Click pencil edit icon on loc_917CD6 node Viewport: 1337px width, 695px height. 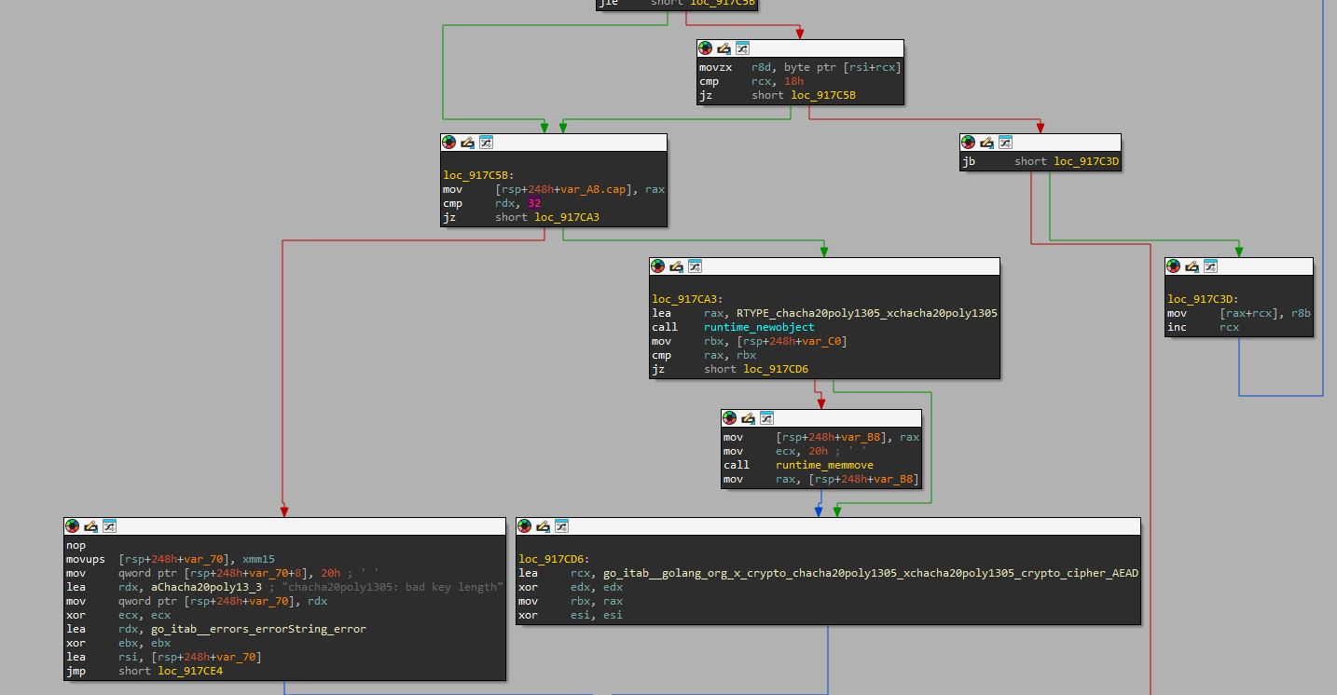543,526
